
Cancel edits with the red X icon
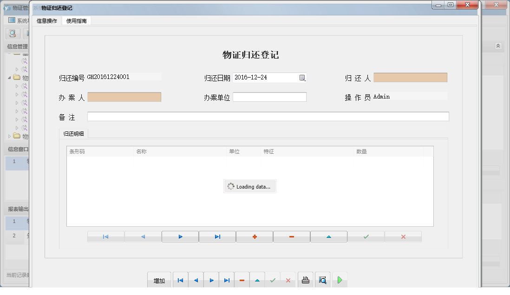click(x=403, y=236)
